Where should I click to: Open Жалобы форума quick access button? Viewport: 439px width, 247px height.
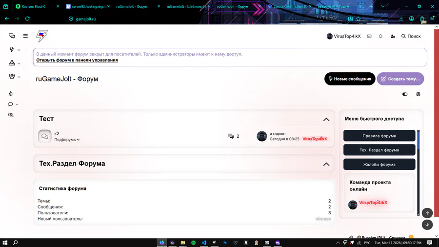379,165
